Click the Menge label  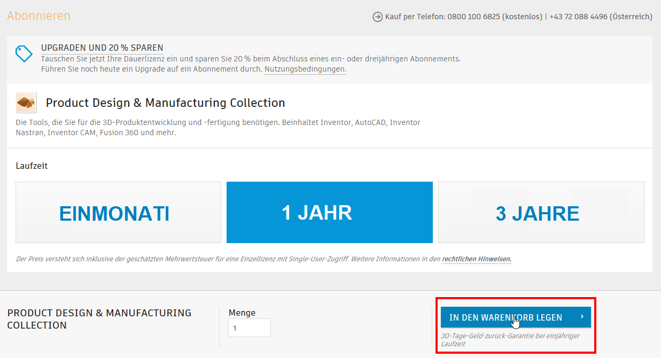[242, 313]
